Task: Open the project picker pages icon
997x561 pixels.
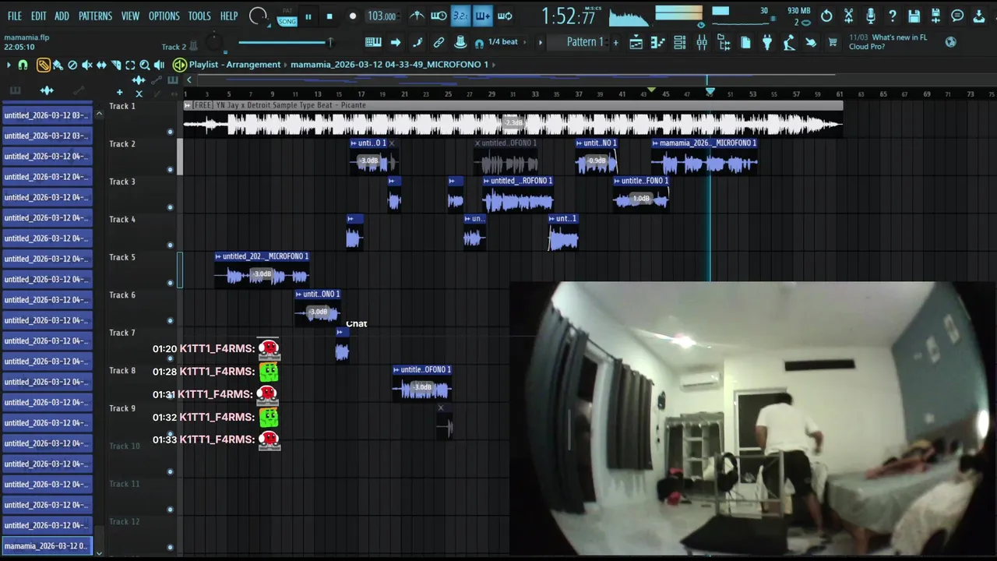Action: pos(745,43)
